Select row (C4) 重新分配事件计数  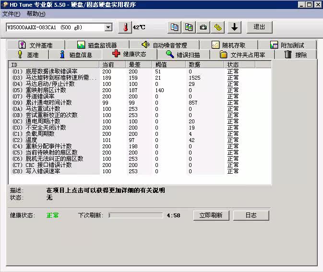(x=140, y=146)
